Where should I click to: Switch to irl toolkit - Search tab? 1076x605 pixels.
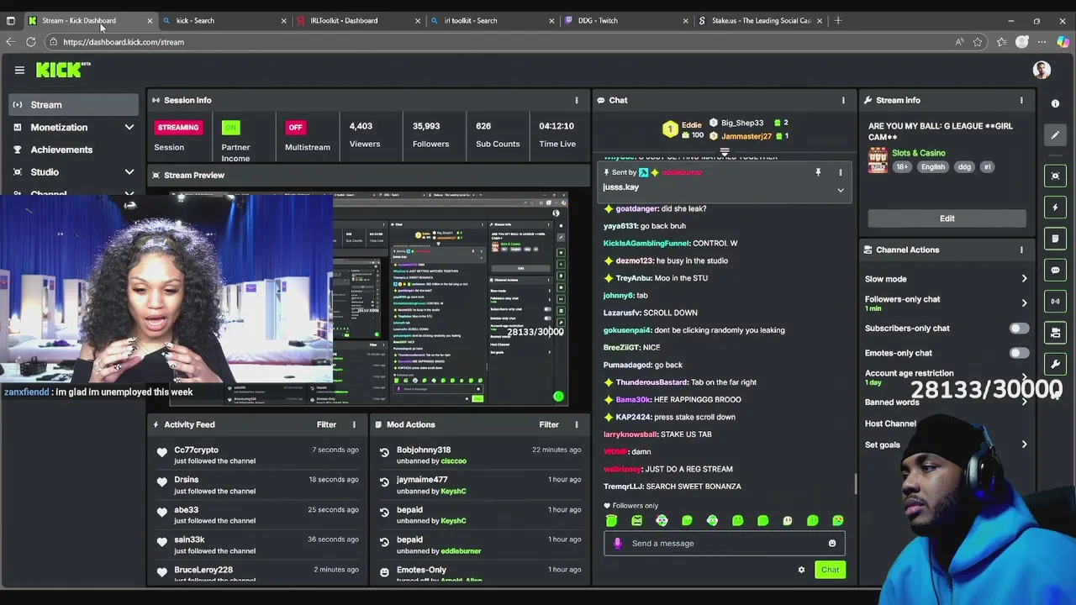[x=492, y=20]
